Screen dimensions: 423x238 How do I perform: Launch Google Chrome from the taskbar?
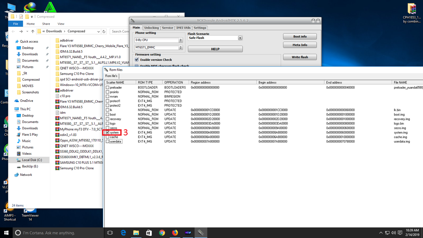click(162, 233)
